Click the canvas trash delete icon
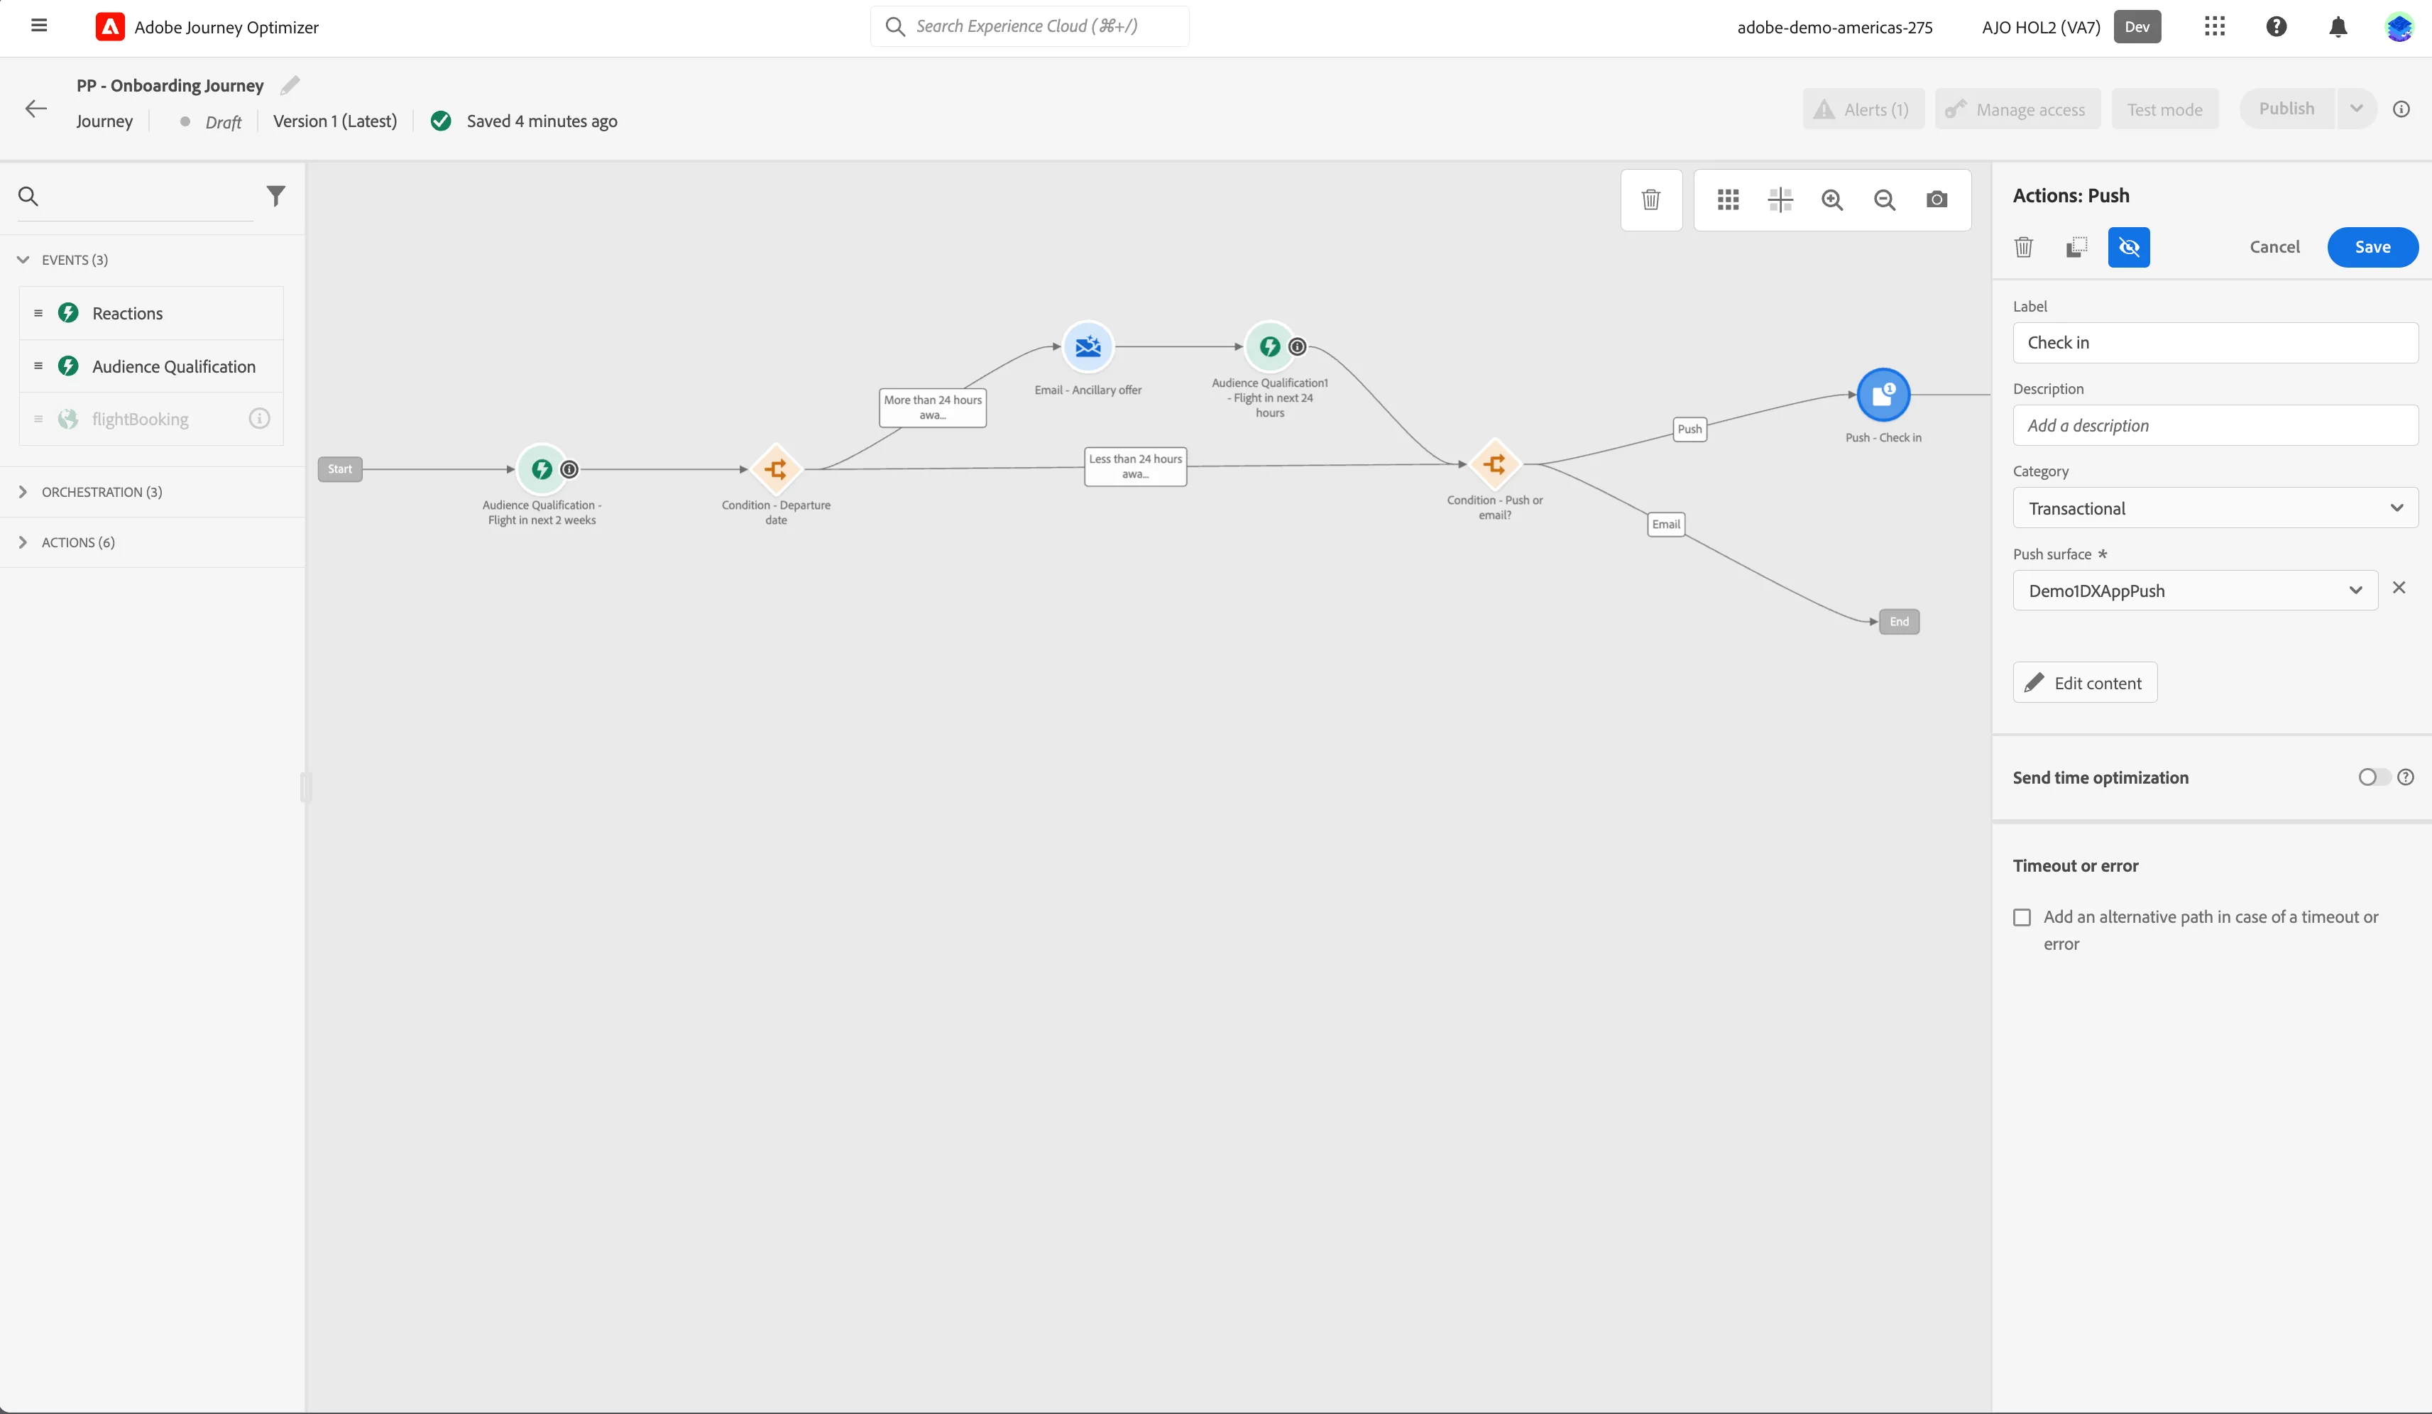 tap(1651, 199)
